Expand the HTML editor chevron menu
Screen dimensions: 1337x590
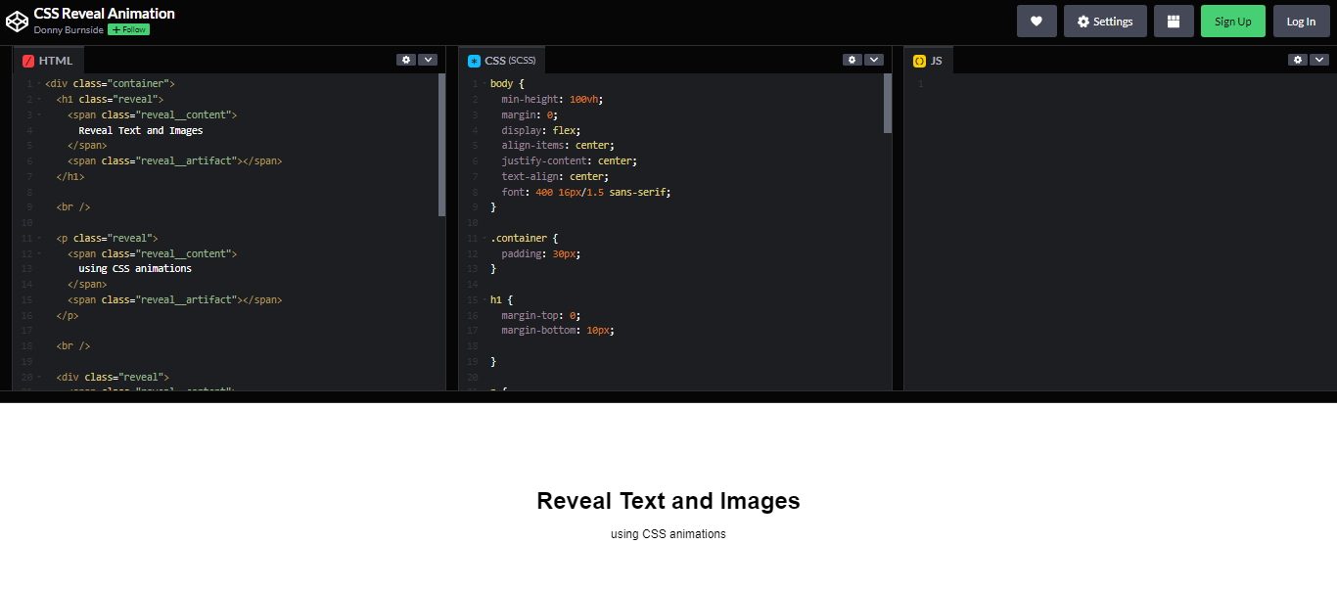[428, 60]
